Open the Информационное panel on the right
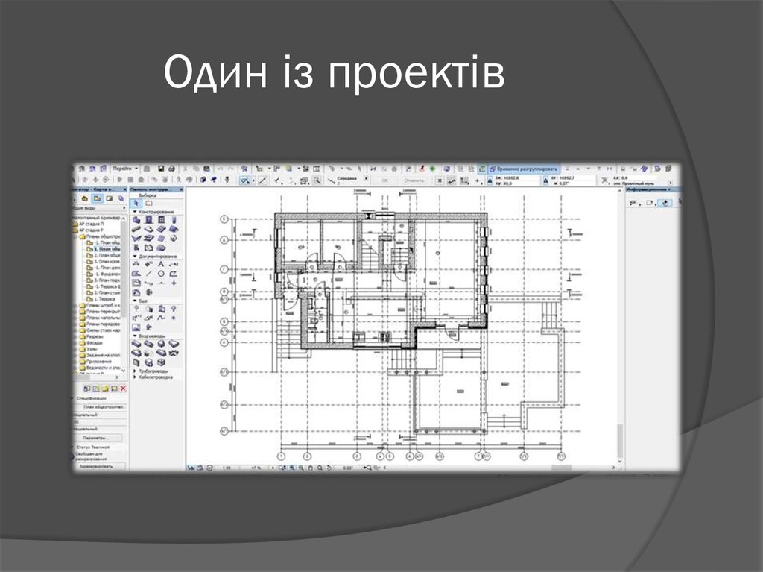The width and height of the screenshot is (763, 572). pos(648,189)
